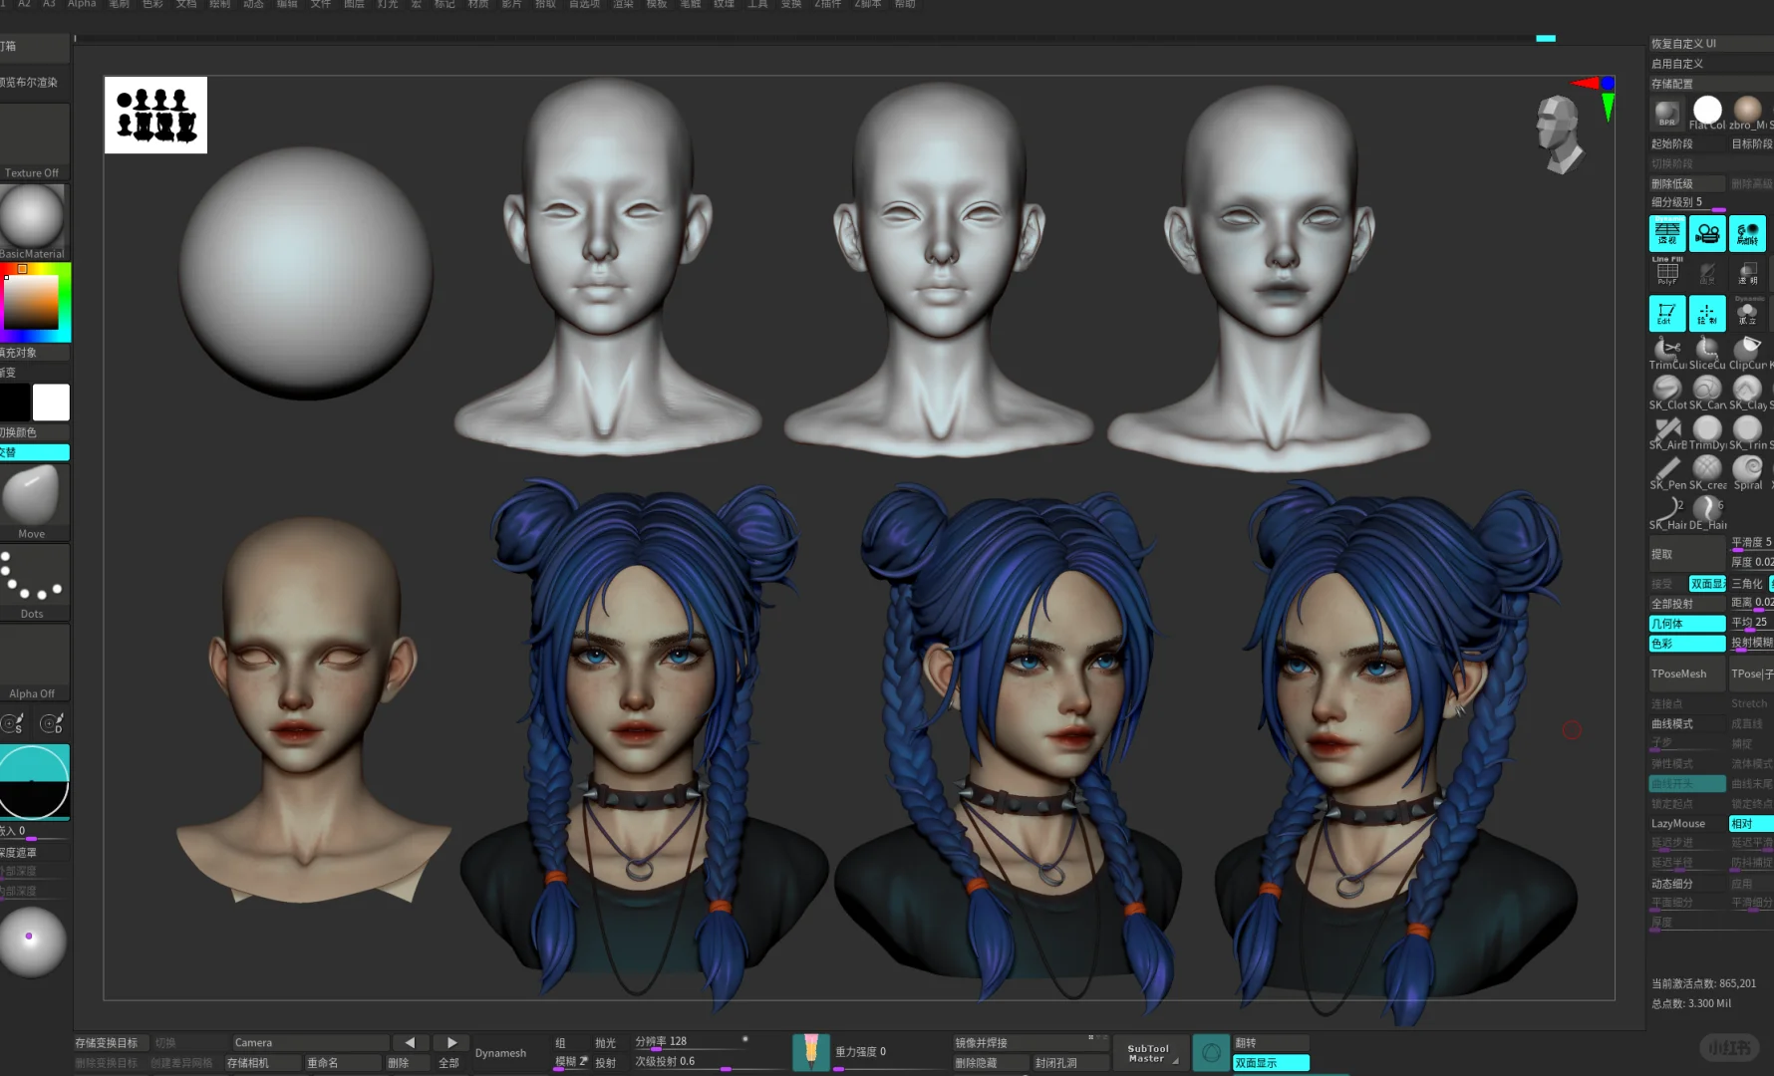1774x1076 pixels.
Task: Click the Move brush icon
Action: click(x=33, y=501)
